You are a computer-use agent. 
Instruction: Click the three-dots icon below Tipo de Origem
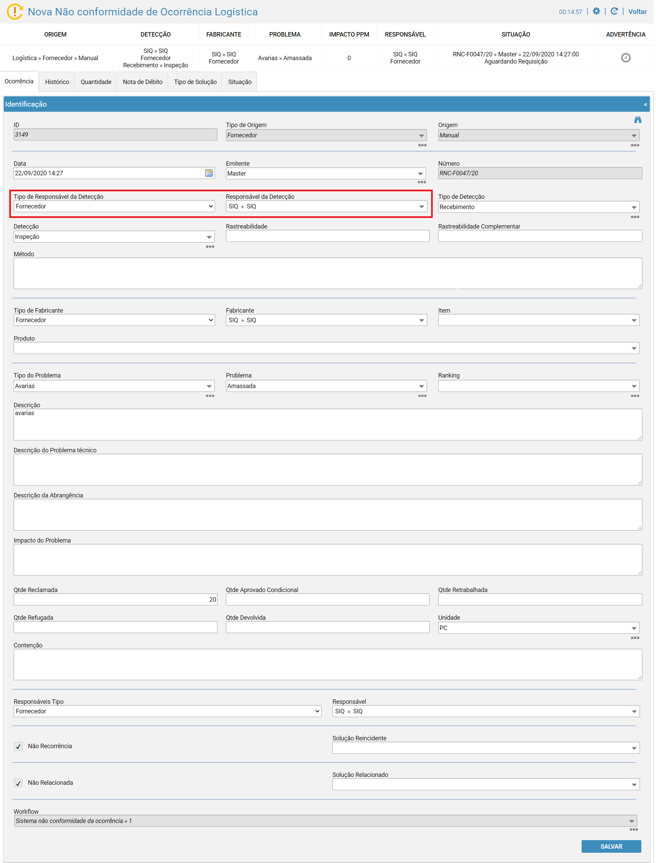pos(423,146)
